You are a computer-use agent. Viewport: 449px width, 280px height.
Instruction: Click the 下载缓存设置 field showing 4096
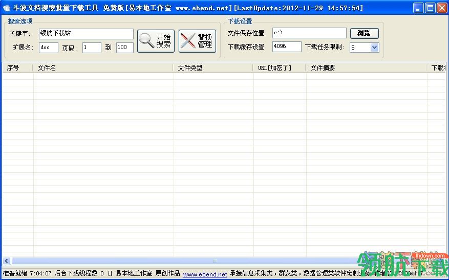point(287,46)
